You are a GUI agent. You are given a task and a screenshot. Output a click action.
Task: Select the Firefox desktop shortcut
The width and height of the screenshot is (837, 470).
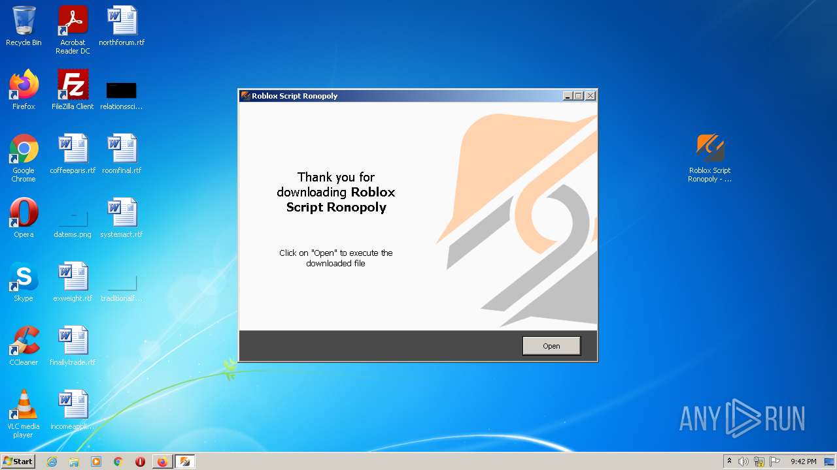coord(24,90)
